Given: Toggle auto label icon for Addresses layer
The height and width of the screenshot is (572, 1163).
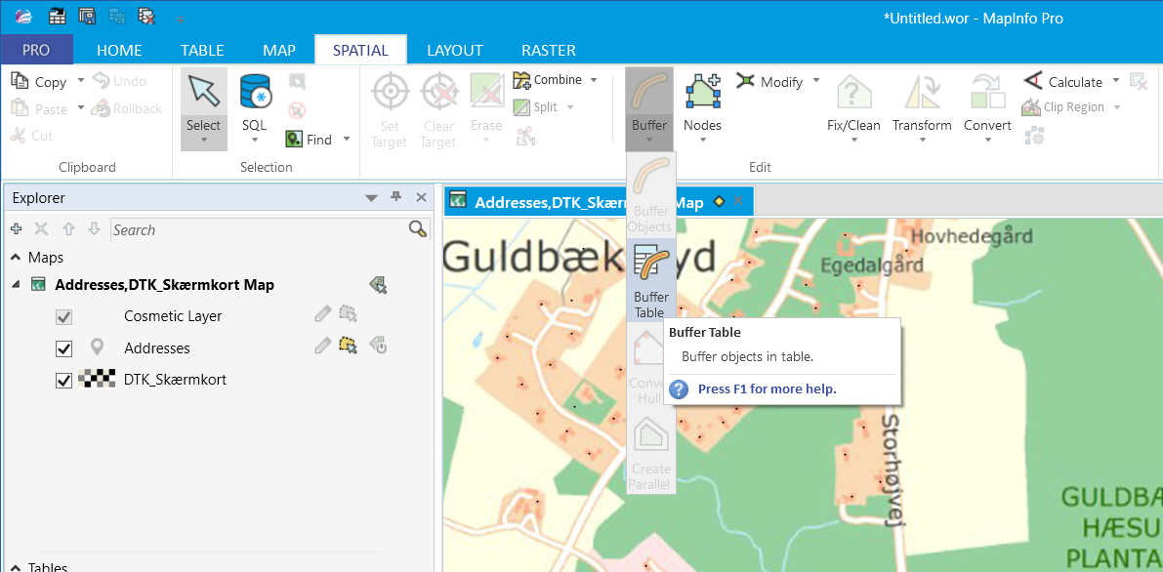Looking at the screenshot, I should tap(378, 346).
